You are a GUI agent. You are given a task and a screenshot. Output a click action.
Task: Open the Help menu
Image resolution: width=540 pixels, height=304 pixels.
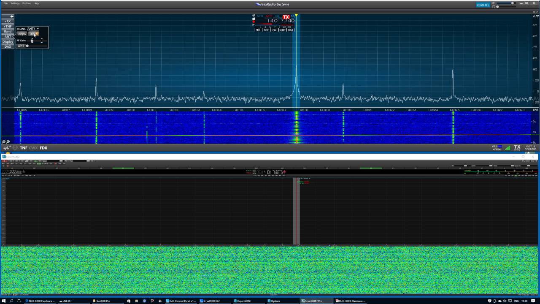36,3
